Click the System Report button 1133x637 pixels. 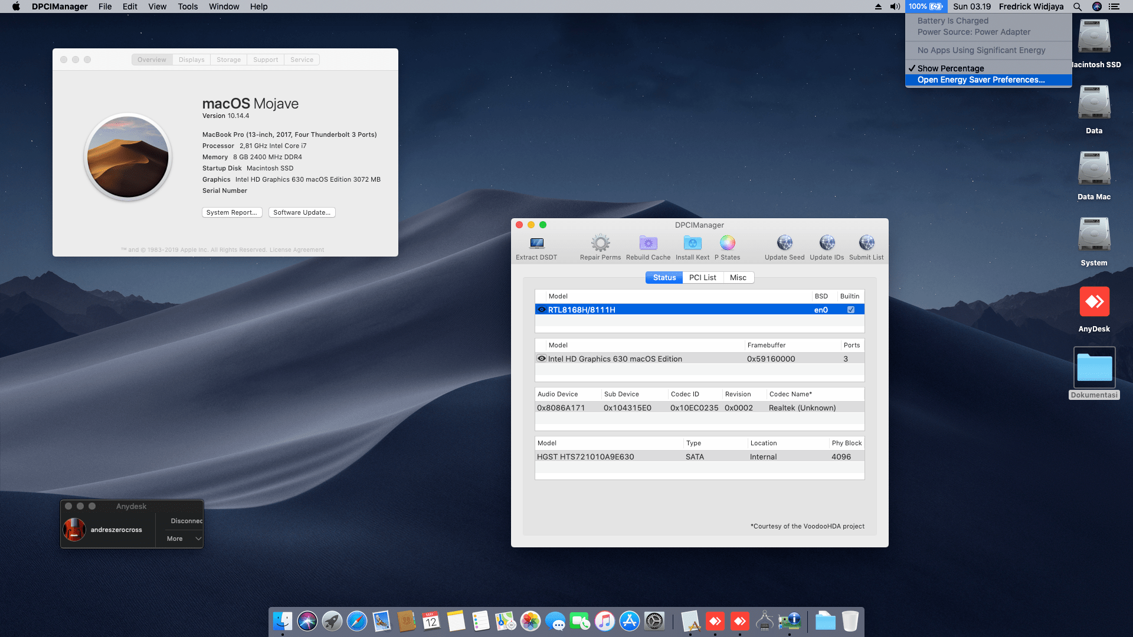(x=232, y=212)
